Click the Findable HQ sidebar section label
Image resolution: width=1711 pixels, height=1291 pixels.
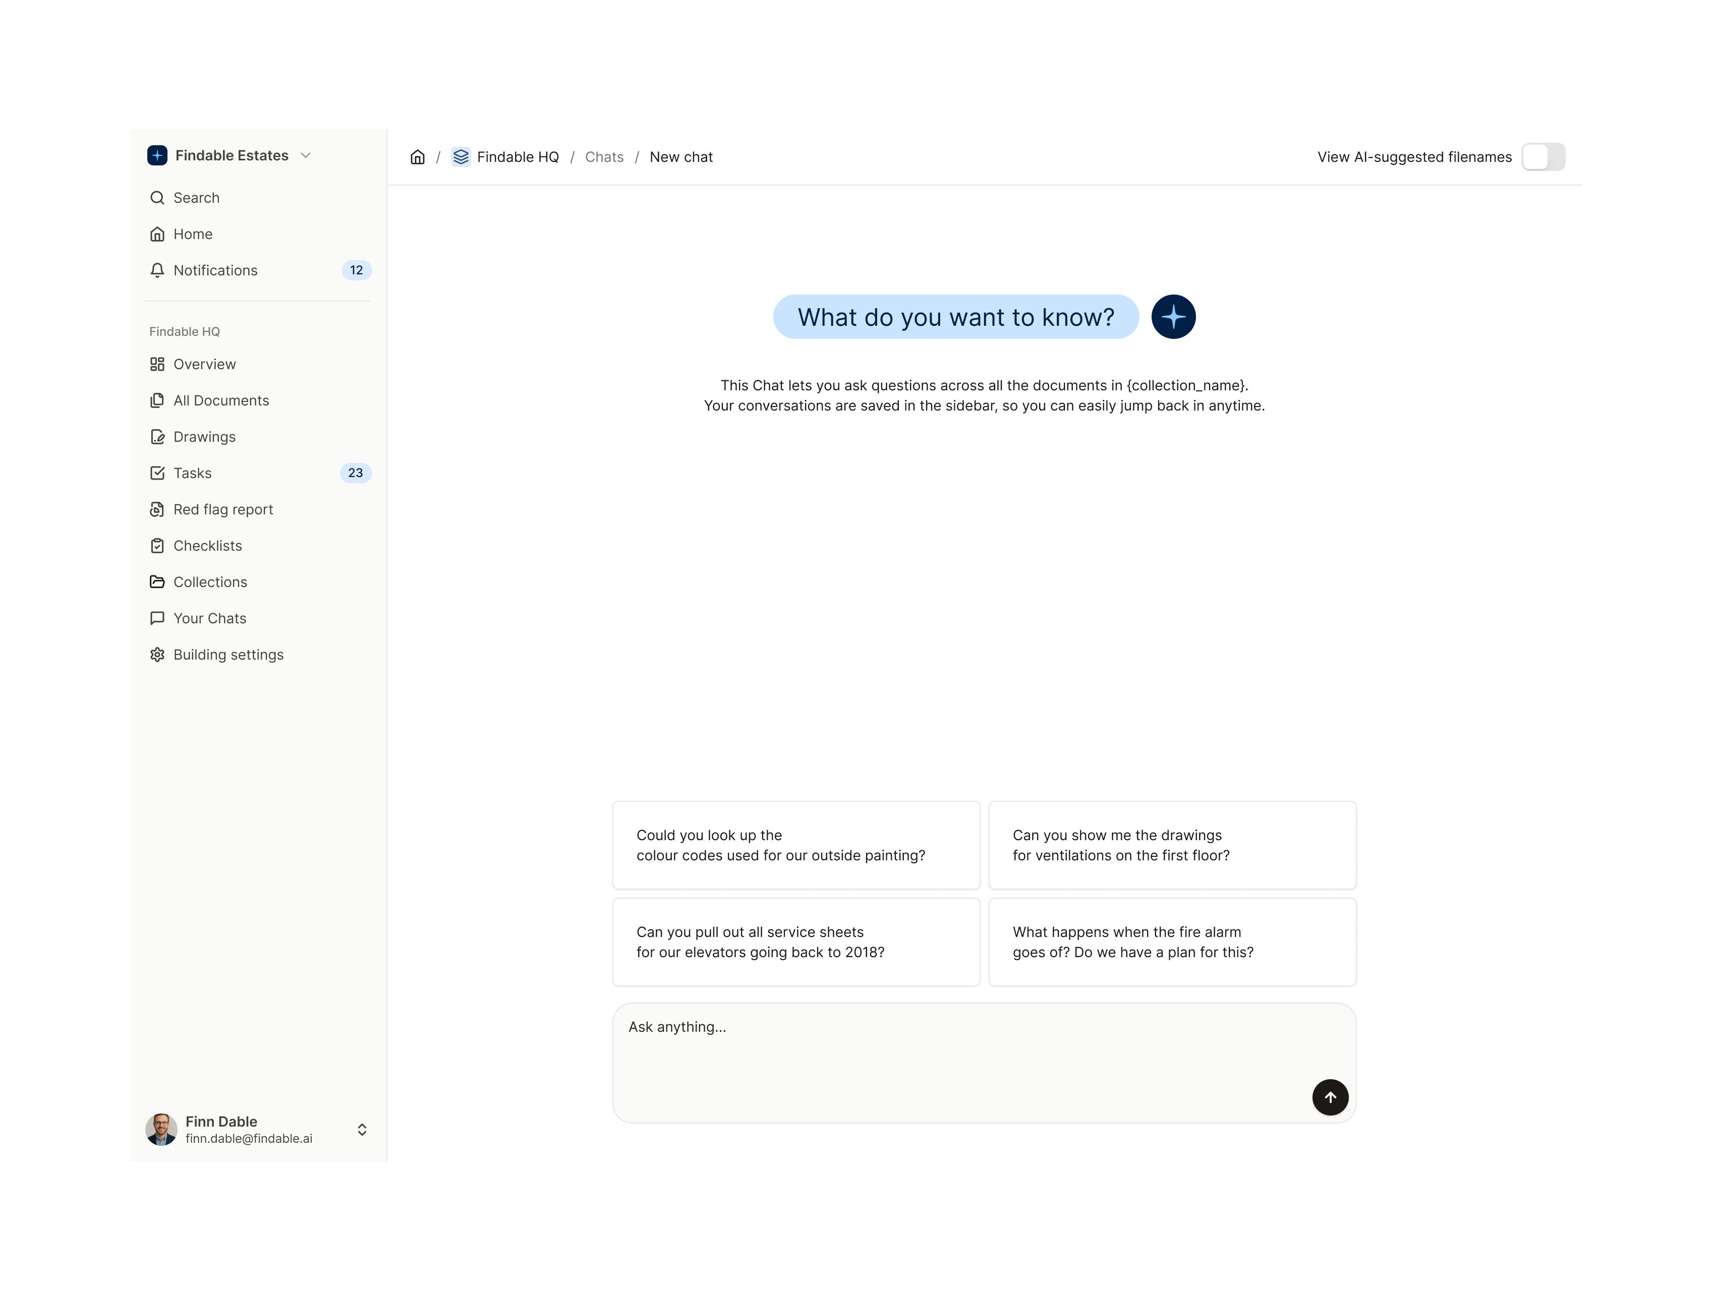tap(185, 332)
